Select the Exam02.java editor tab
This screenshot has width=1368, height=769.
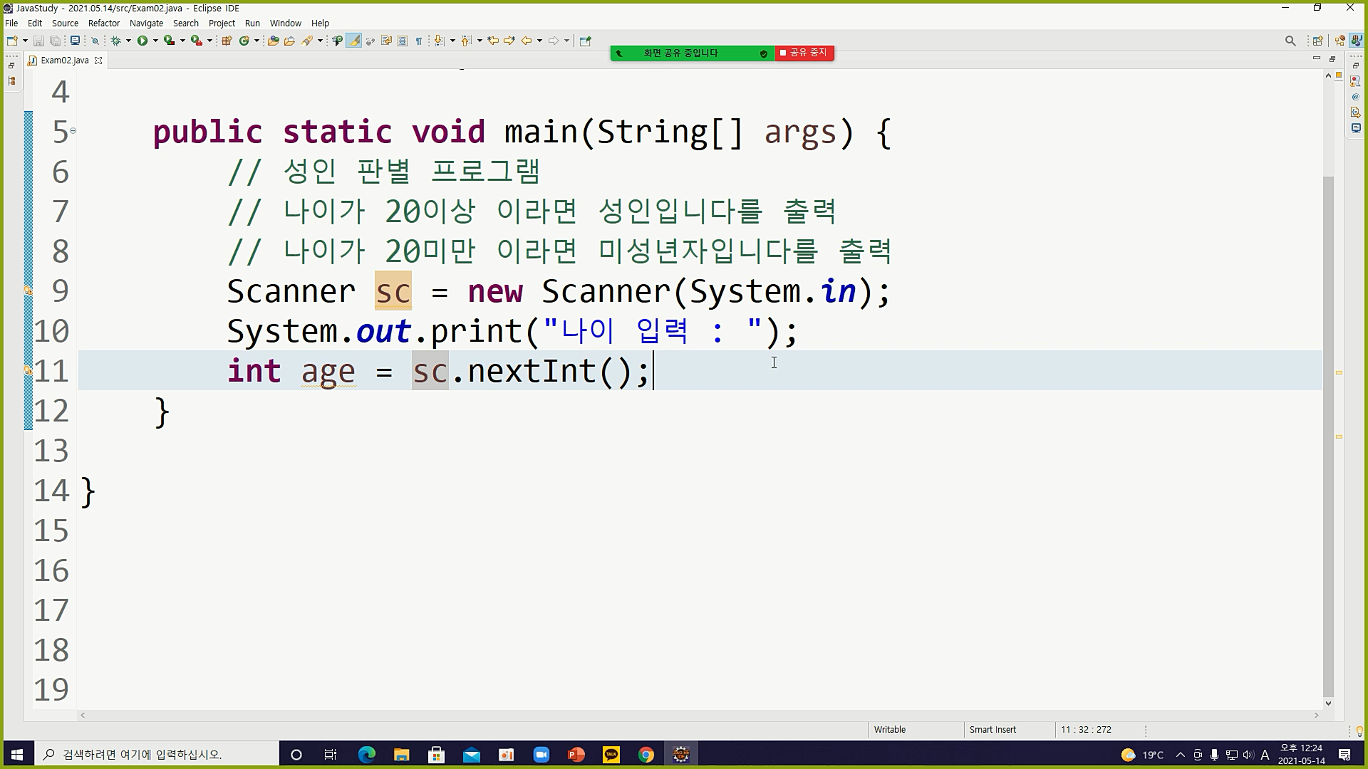click(64, 61)
